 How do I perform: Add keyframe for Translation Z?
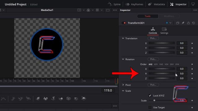coord(192,53)
